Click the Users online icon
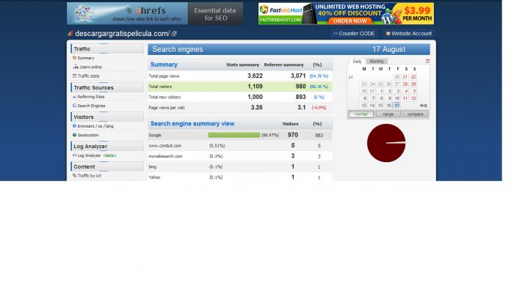 76,67
